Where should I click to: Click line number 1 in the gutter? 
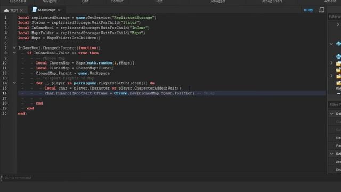(x=5, y=18)
